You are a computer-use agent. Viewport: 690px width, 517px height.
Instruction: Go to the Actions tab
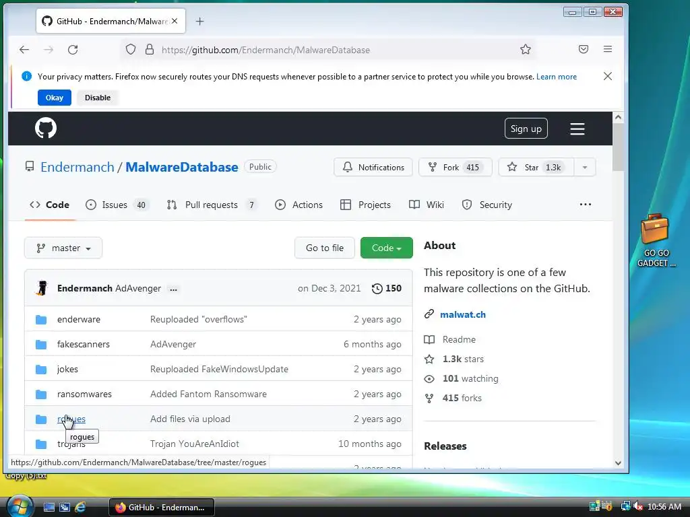pos(299,205)
